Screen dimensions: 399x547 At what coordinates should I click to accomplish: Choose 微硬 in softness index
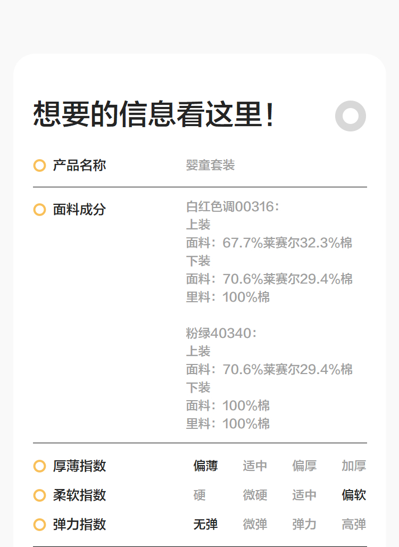click(255, 495)
